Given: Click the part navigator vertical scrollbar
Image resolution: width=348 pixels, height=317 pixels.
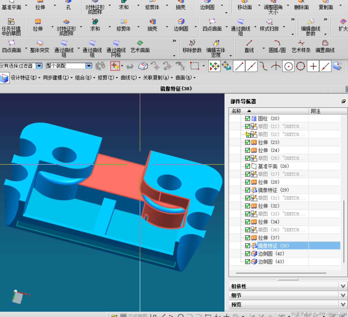Looking at the screenshot, I should [x=344, y=231].
